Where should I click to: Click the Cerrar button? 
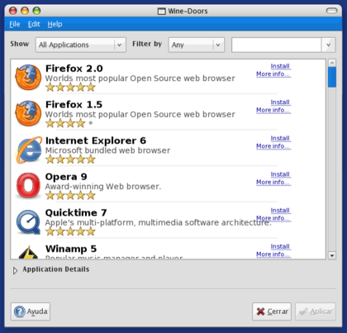point(272,312)
